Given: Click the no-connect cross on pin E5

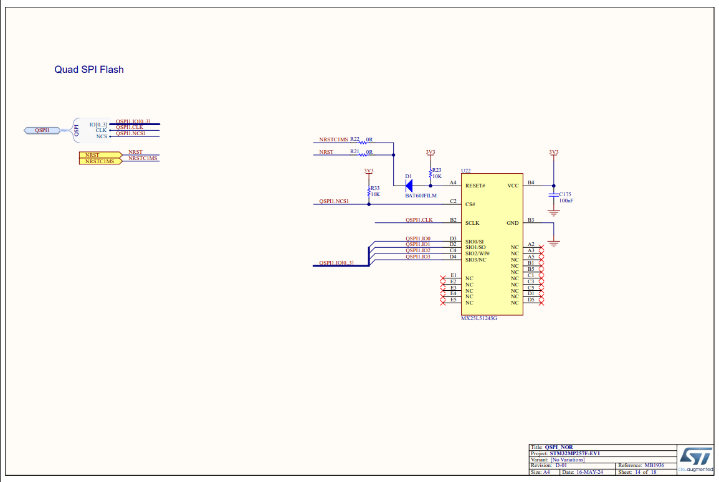Looking at the screenshot, I should pos(442,303).
